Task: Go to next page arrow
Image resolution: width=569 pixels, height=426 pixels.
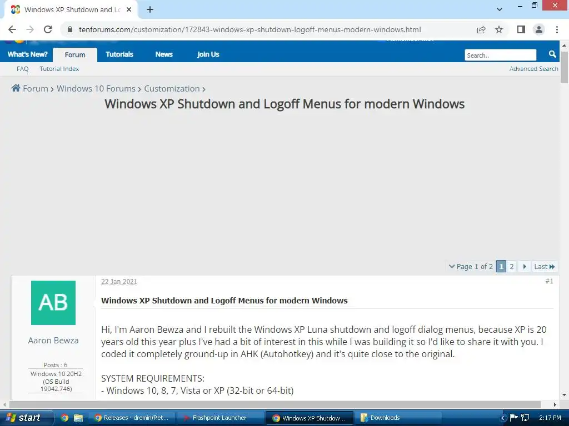Action: pyautogui.click(x=525, y=267)
